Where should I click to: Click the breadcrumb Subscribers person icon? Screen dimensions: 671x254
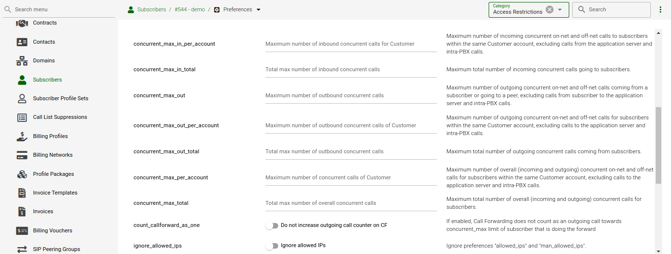[x=131, y=9]
